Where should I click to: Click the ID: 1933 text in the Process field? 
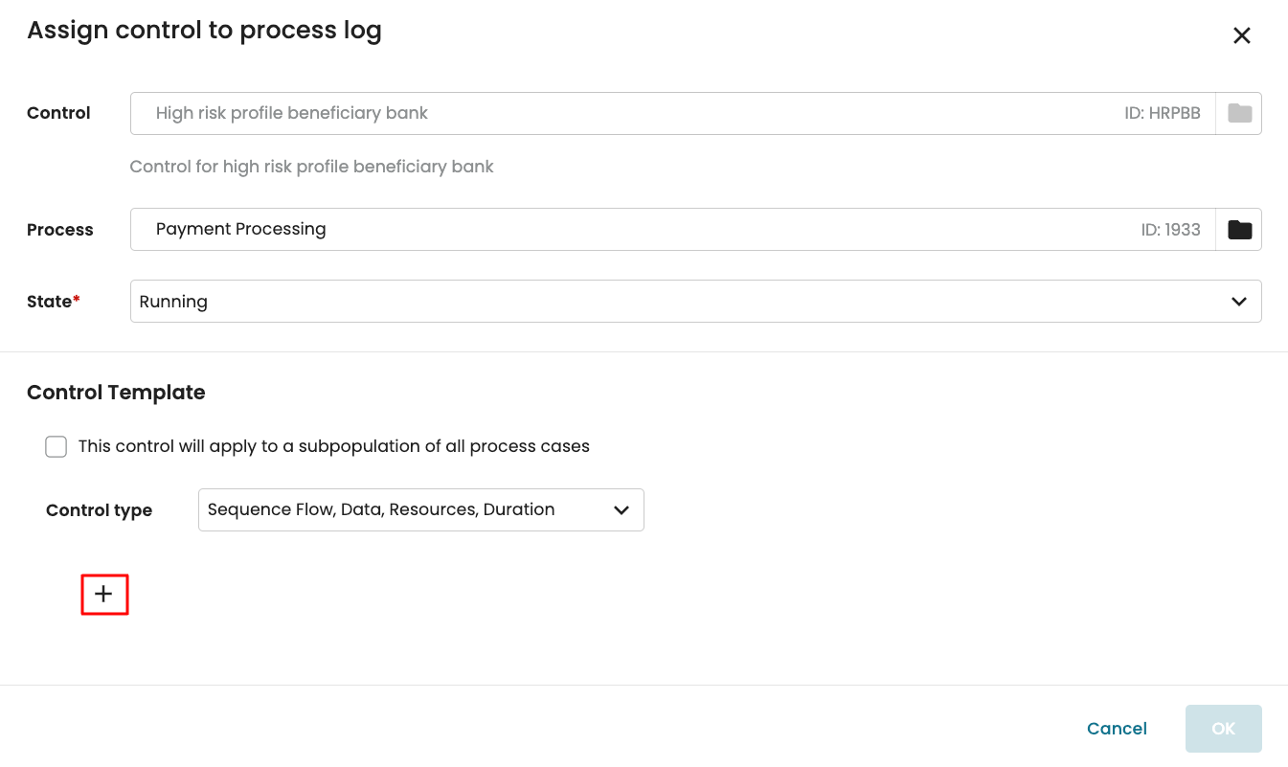1170,230
